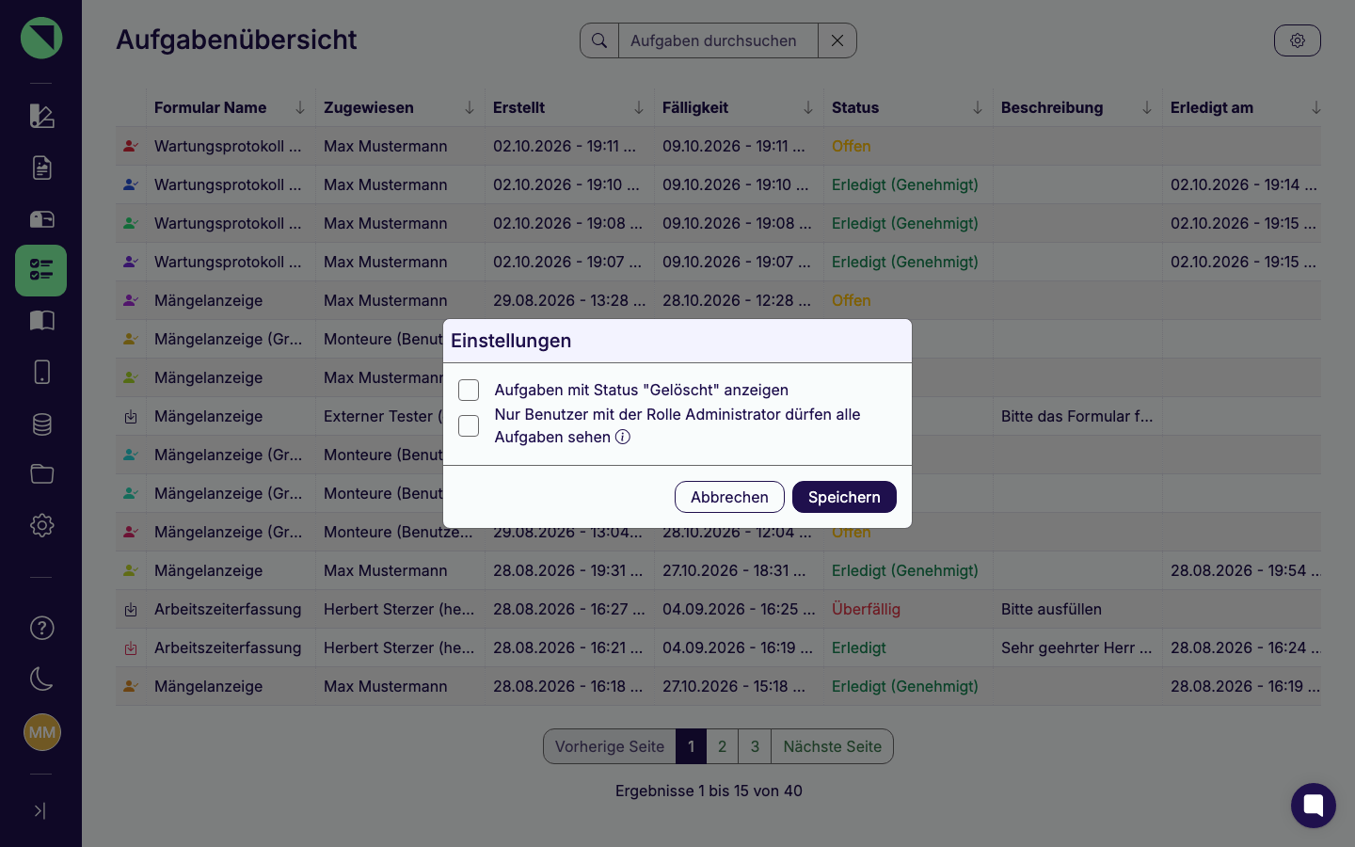
Task: Select the active task list icon in sidebar
Action: point(41,270)
